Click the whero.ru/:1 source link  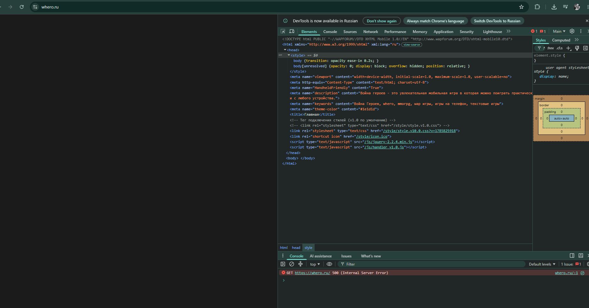tap(566, 273)
